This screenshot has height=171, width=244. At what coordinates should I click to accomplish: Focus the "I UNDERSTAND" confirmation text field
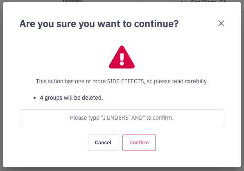[122, 118]
